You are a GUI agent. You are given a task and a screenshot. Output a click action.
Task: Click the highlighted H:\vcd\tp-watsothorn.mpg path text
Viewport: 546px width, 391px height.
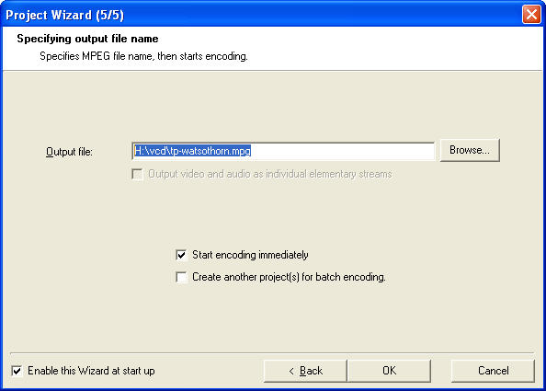click(192, 151)
